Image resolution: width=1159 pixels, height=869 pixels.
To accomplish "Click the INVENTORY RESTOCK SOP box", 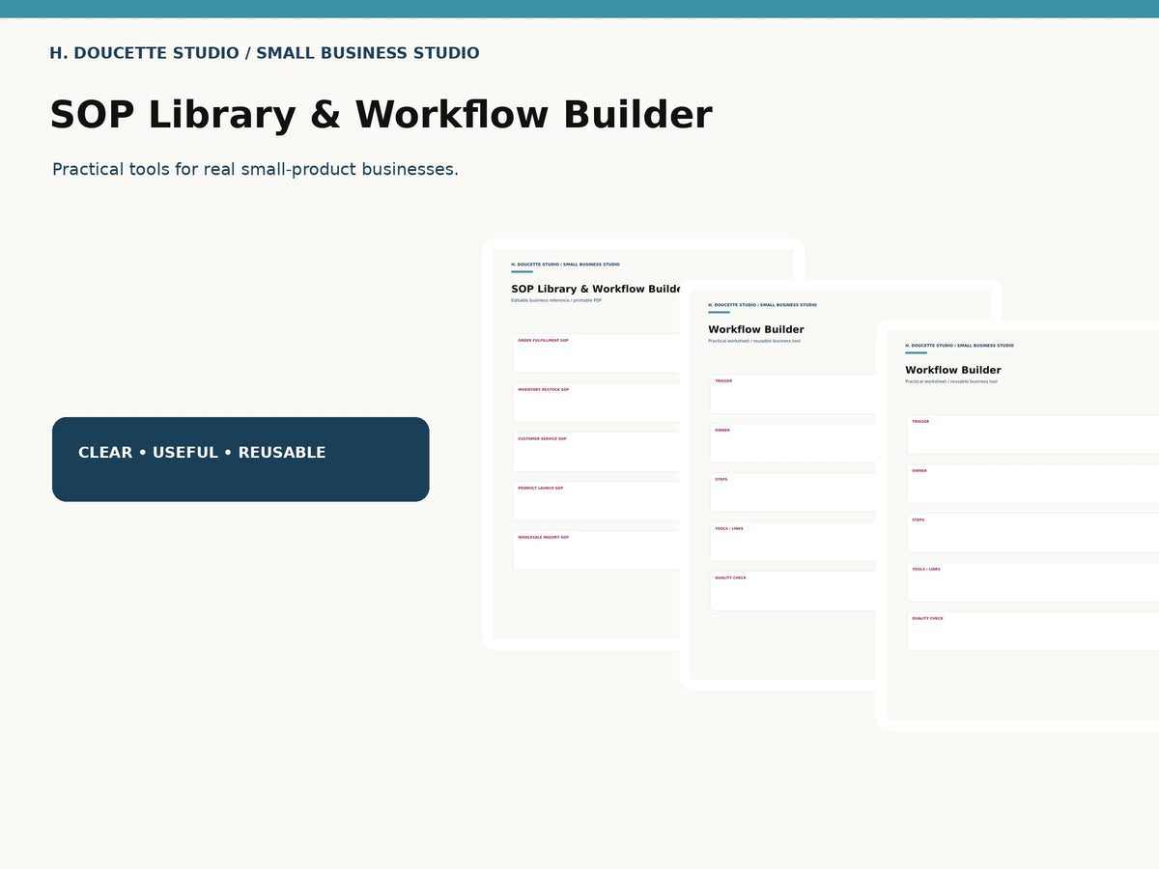I will coord(596,403).
